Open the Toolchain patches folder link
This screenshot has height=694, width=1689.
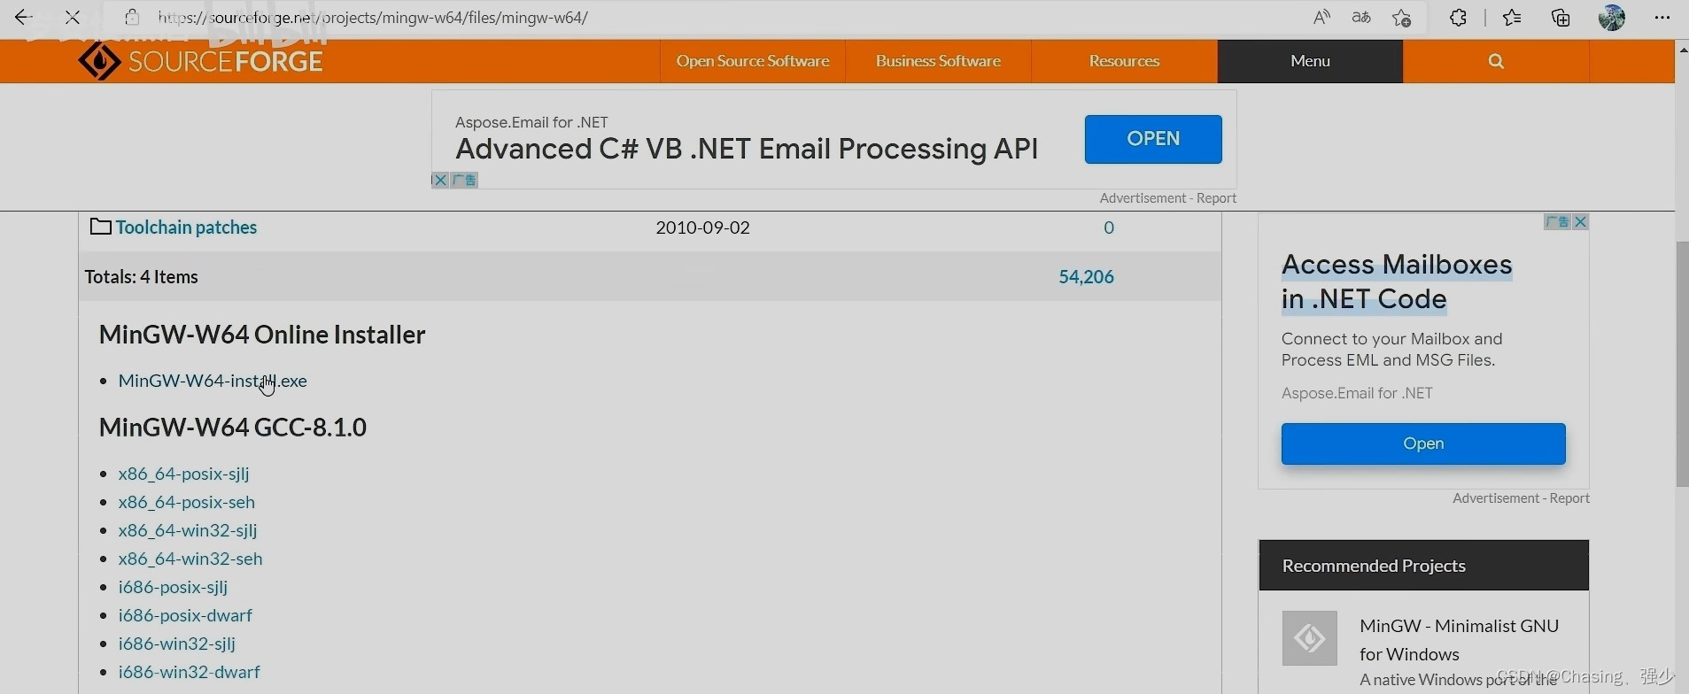click(186, 227)
